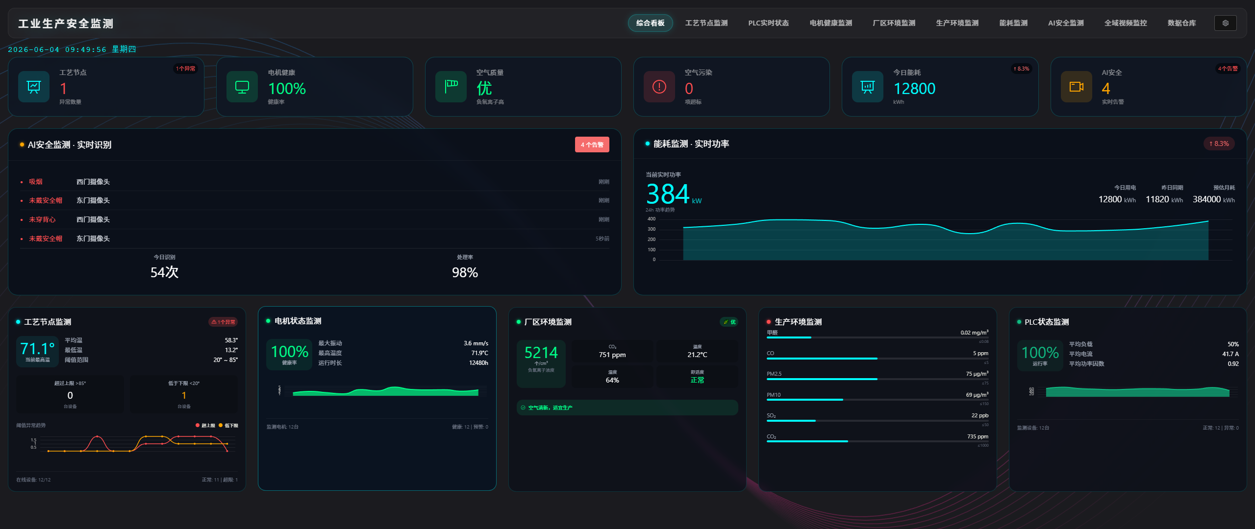Viewport: 1255px width, 529px height.
Task: Click the 空气污染 warning circle icon
Action: click(x=659, y=87)
